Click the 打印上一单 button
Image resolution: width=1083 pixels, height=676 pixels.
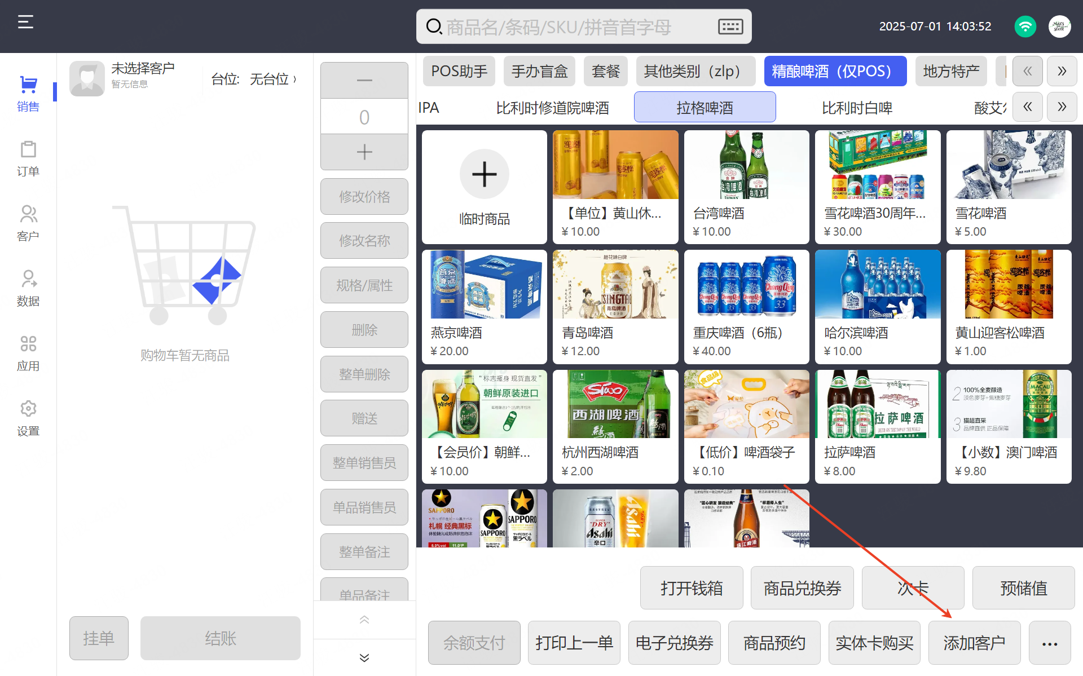574,643
